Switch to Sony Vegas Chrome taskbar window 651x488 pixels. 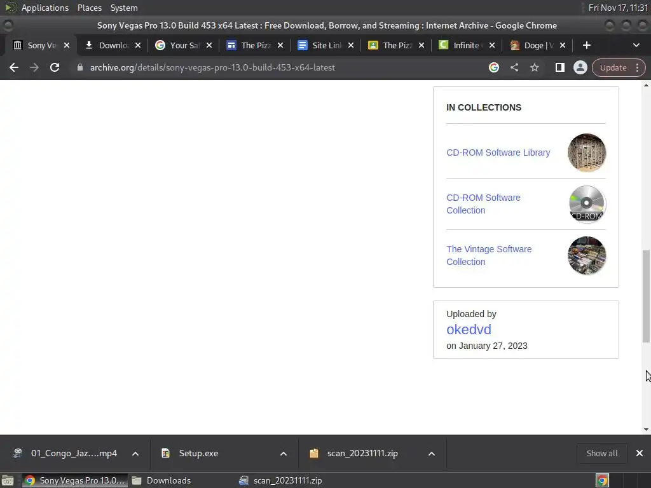[75, 480]
